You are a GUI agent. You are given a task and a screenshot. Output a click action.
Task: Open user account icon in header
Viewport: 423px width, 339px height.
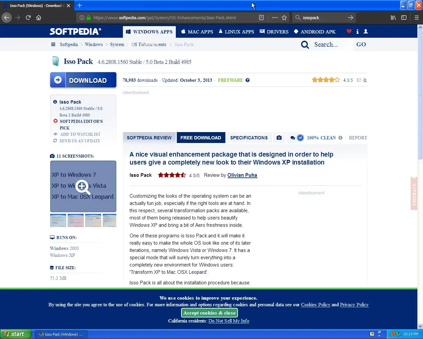(366, 31)
